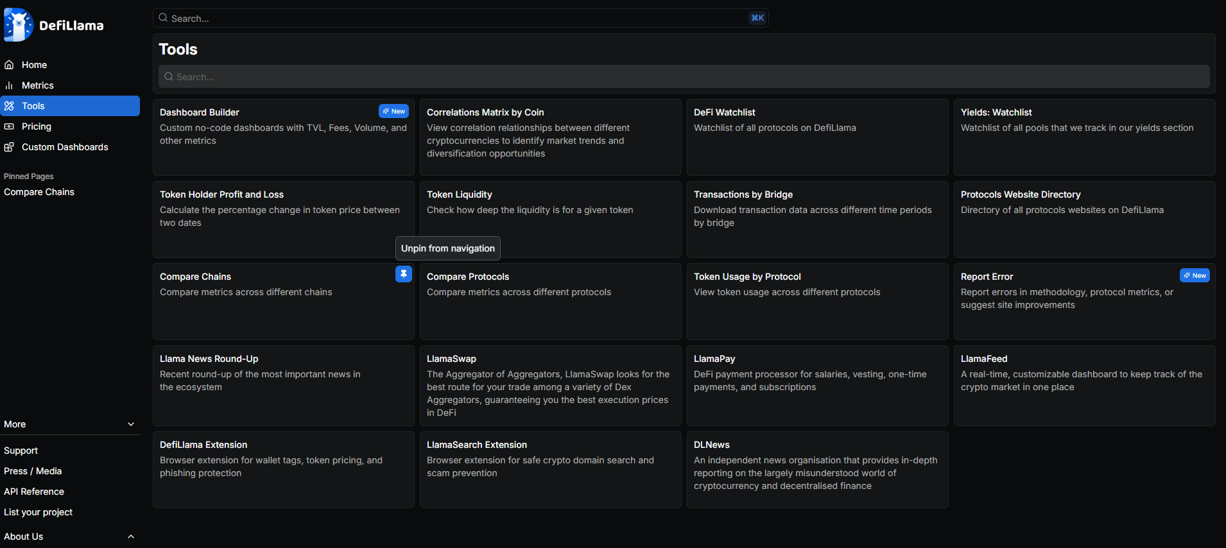The image size is (1226, 548).
Task: Open Token Holder Profit and Loss tool
Action: (284, 219)
